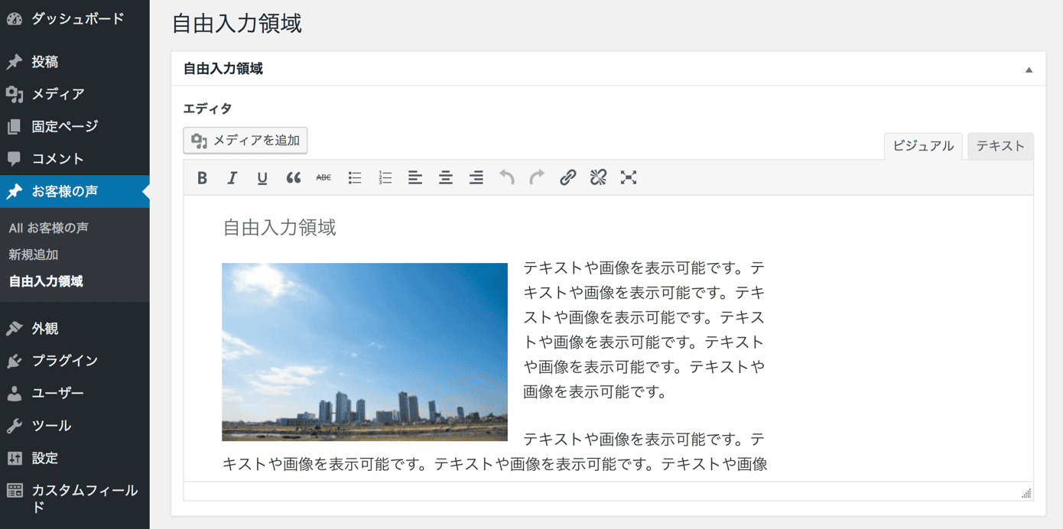Open コメント menu
Viewport: 1063px width, 529px height.
point(75,159)
